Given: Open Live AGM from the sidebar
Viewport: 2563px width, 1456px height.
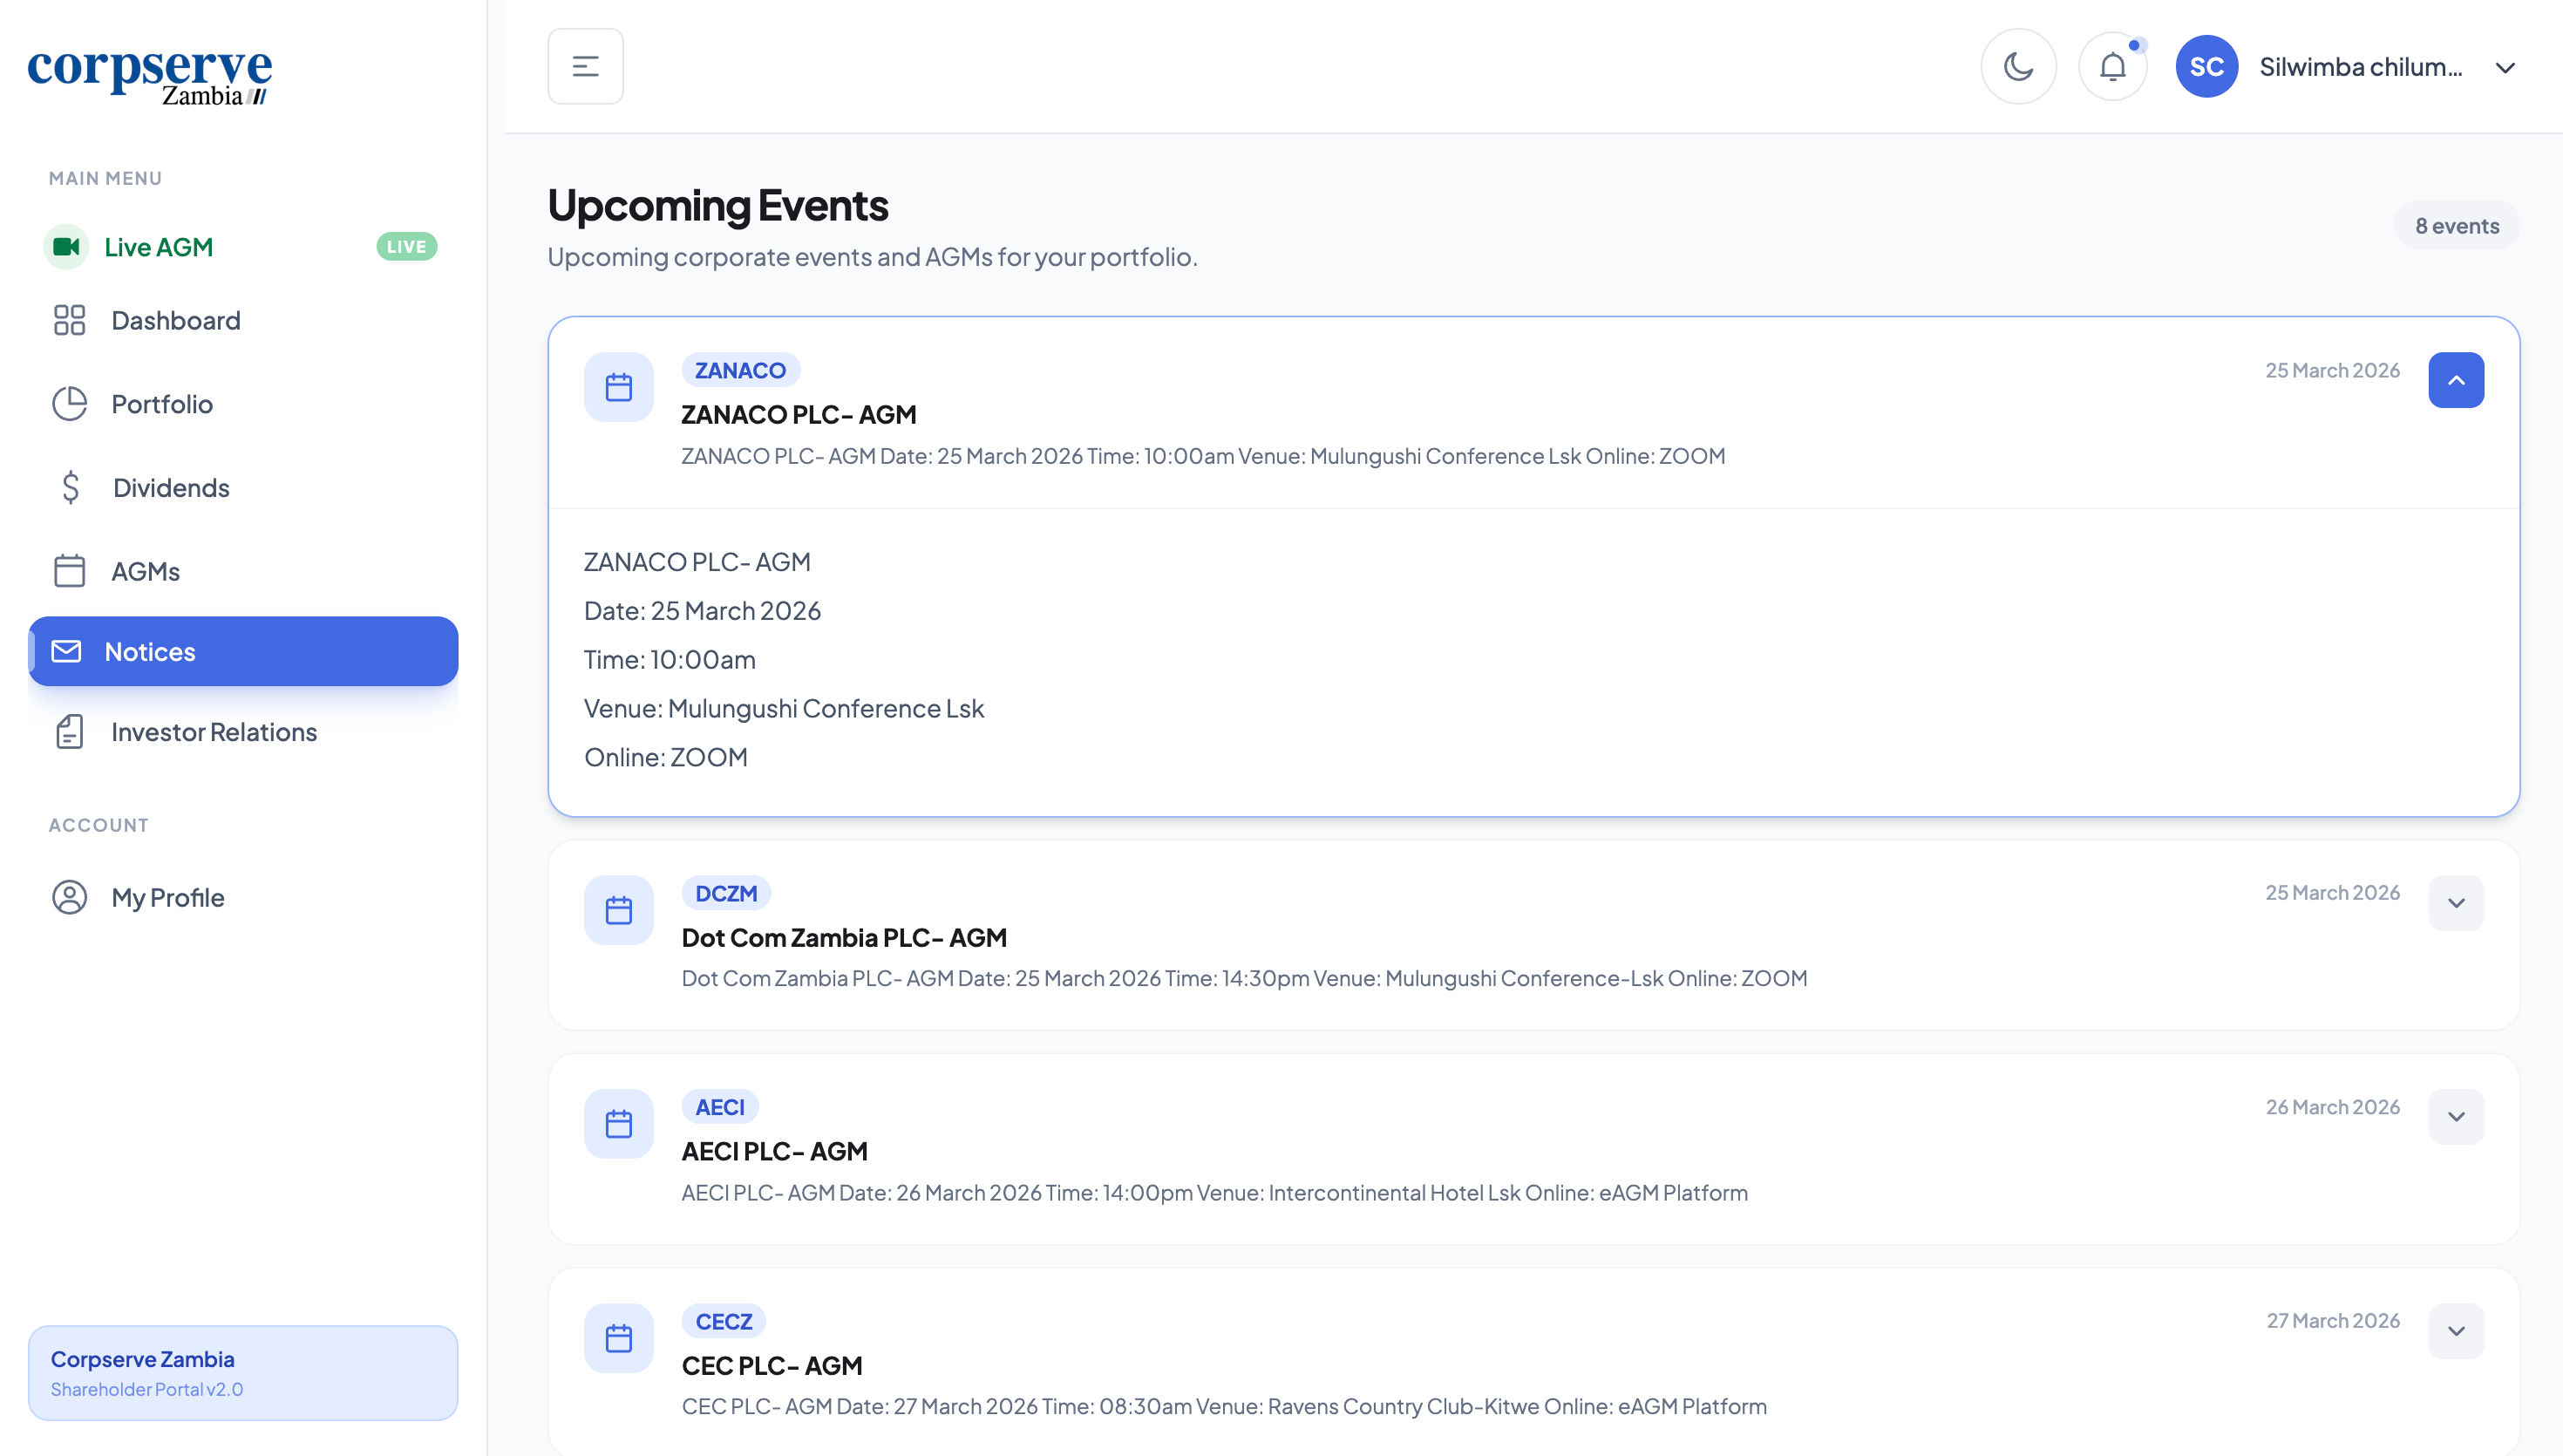Looking at the screenshot, I should (159, 247).
